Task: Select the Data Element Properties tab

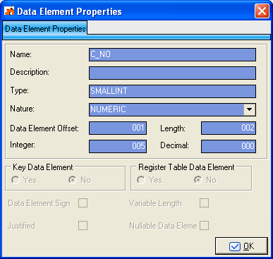Action: [45, 29]
